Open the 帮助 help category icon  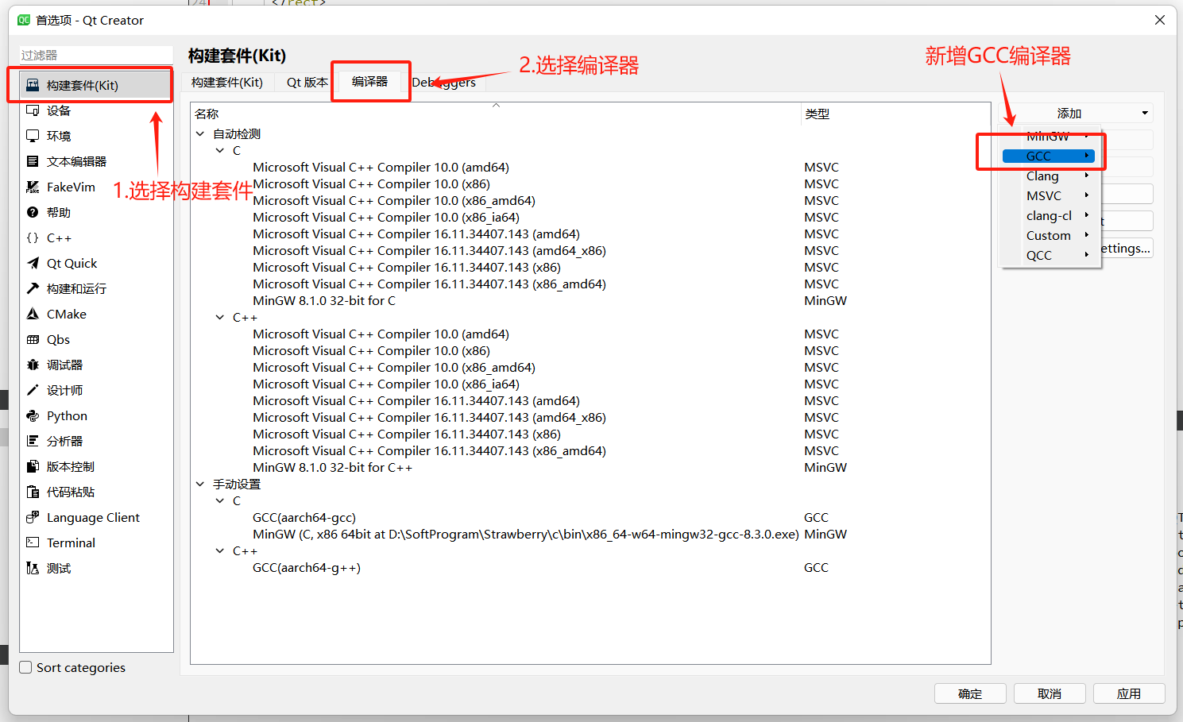[x=33, y=212]
